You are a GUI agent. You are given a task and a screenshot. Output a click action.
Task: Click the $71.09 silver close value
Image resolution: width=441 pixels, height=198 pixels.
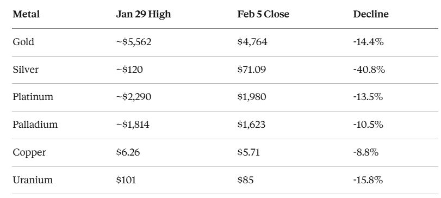tap(251, 70)
